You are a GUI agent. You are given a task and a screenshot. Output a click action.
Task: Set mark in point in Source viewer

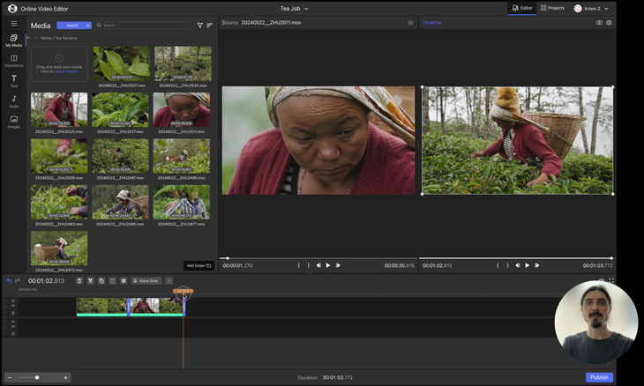click(x=298, y=265)
